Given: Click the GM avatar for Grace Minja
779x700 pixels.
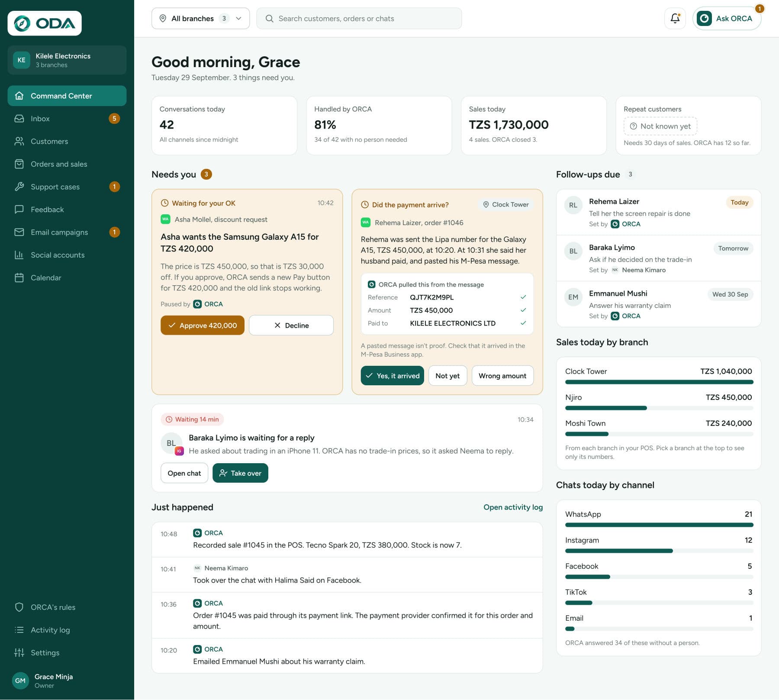Looking at the screenshot, I should click(20, 681).
